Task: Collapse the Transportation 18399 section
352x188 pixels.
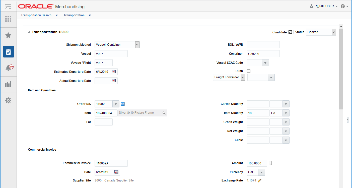Action: coord(28,32)
